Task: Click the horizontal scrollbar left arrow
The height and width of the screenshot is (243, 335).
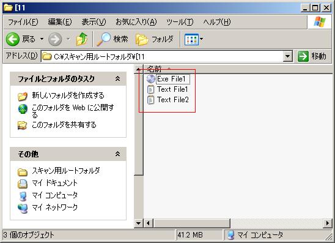Action: 148,223
